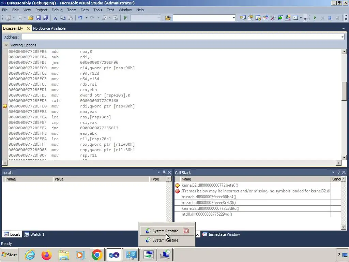Screen dimensions: 349x262
Task: Click the Save All toolbar icon
Action: click(x=46, y=18)
